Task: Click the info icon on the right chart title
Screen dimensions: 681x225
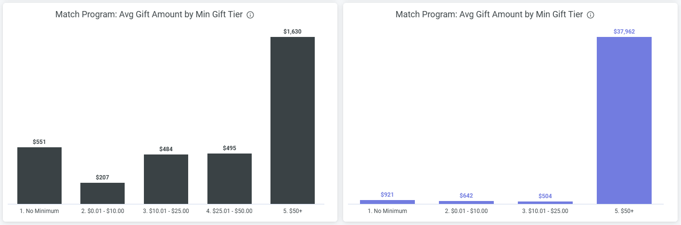Action: pos(591,15)
